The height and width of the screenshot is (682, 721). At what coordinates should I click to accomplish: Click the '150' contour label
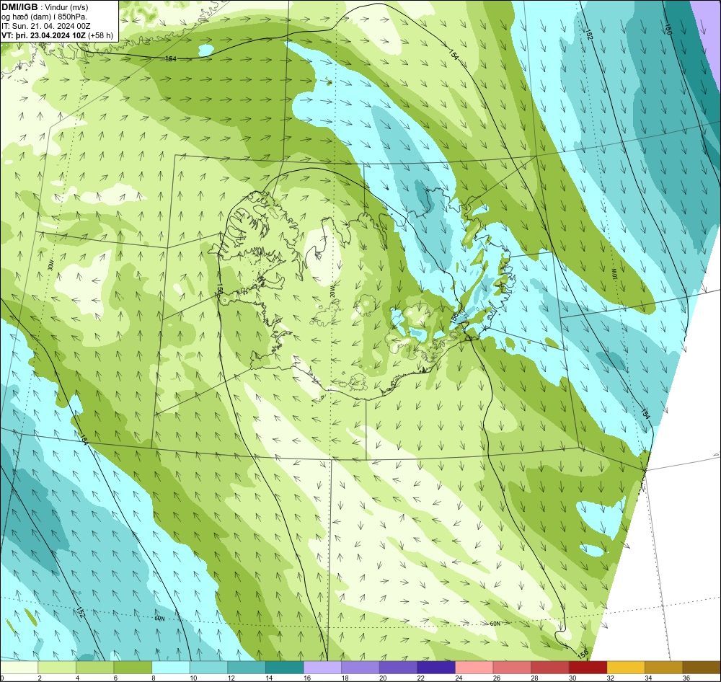click(x=668, y=29)
